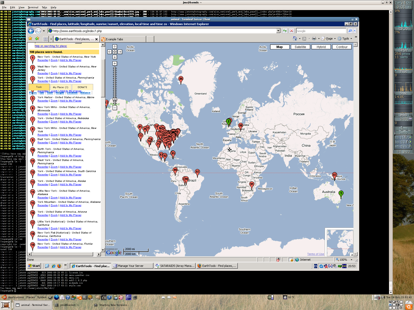414x310 pixels.
Task: Open the terminal File menu
Action: (x=4, y=7)
